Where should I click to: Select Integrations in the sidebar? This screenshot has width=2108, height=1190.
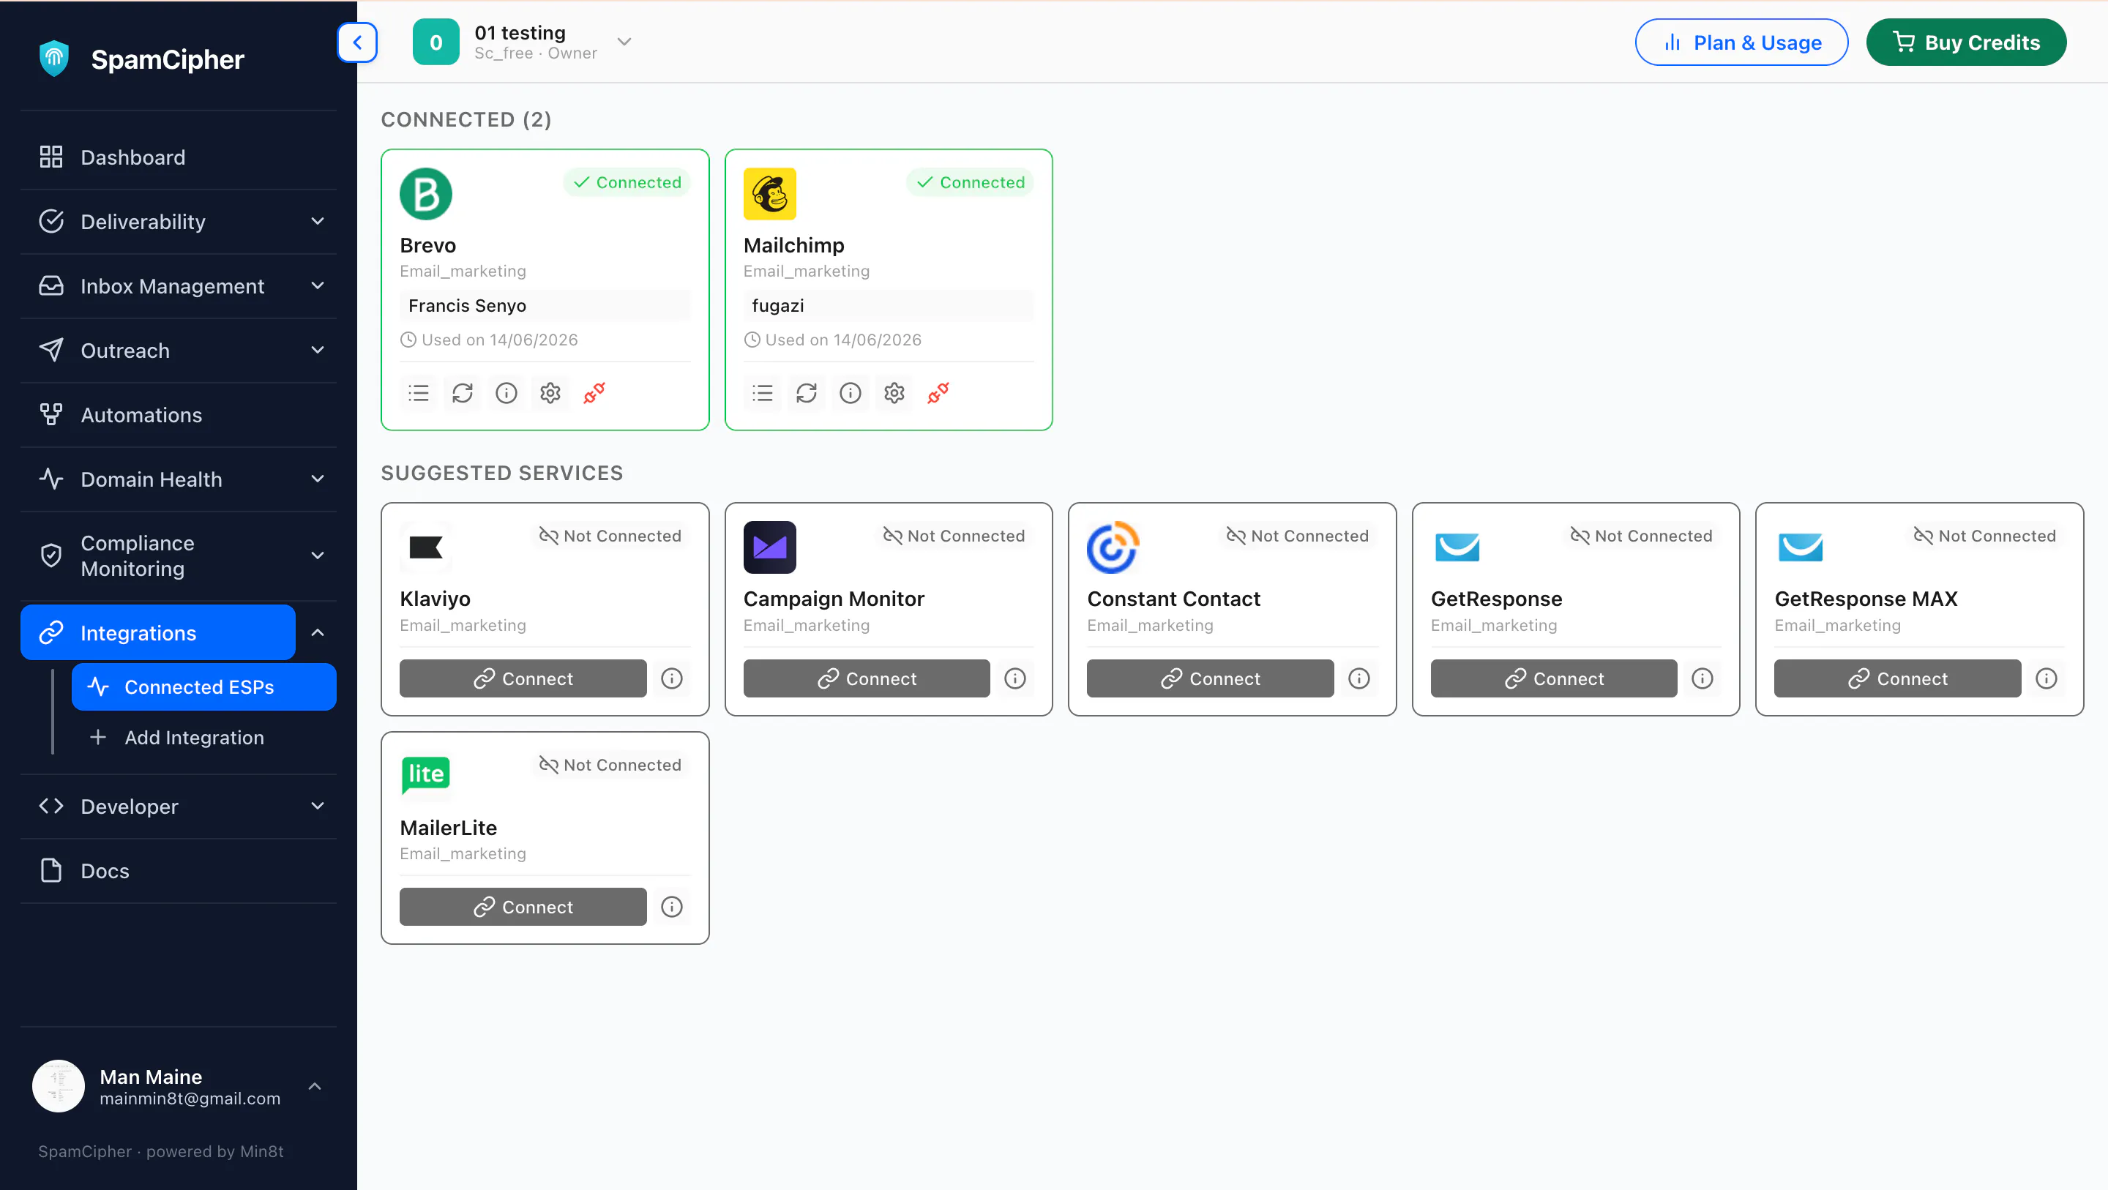click(158, 632)
